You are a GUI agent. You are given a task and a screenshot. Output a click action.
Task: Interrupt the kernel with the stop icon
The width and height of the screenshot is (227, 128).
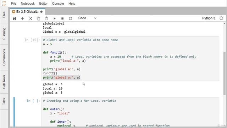pyautogui.click(x=62, y=18)
